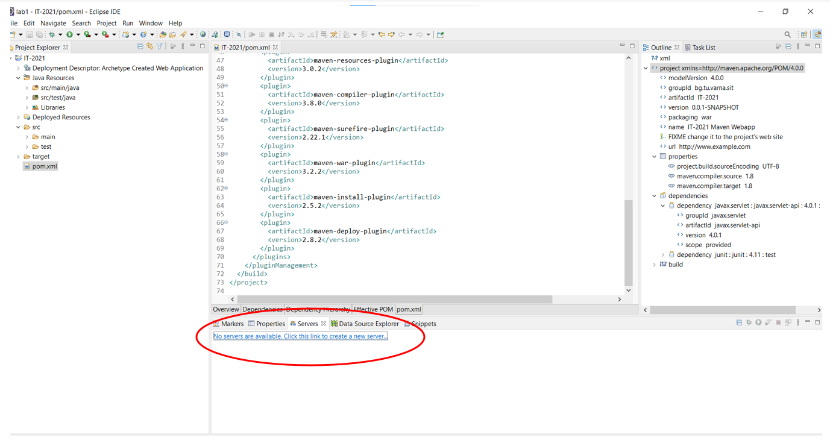Open the Help menu
This screenshot has height=440, width=830.
175,23
